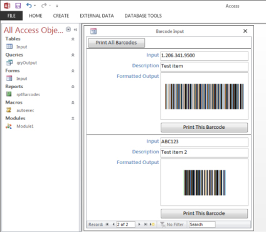Select the rptBarcodes report icon
The image size is (266, 232).
pos(9,94)
